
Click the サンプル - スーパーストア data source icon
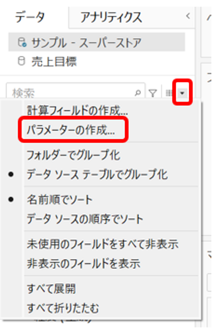(x=22, y=42)
